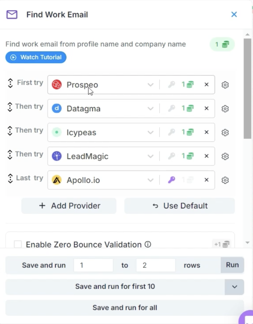
Task: Click the Watch Tutorial button
Action: click(x=36, y=57)
